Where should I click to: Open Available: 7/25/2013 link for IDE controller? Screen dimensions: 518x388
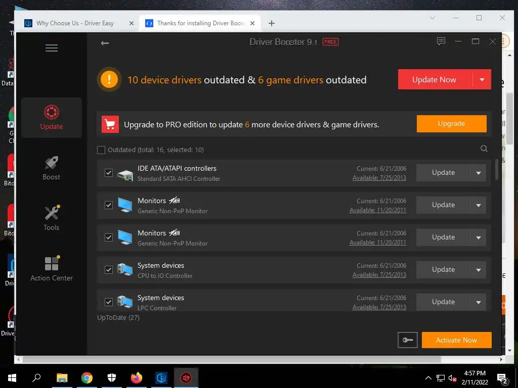379,178
